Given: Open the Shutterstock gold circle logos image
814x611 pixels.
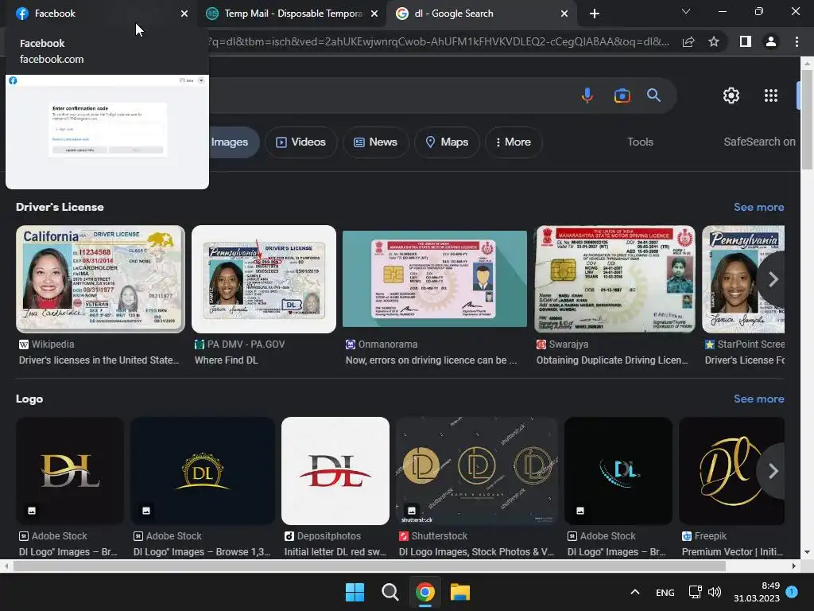Looking at the screenshot, I should pos(477,471).
